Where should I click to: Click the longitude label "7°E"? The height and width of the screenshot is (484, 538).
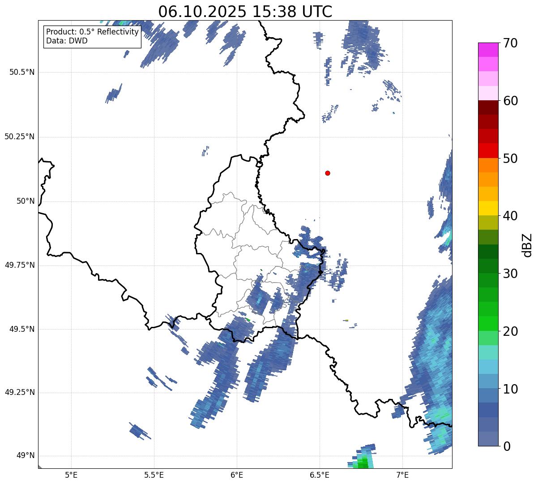(402, 475)
